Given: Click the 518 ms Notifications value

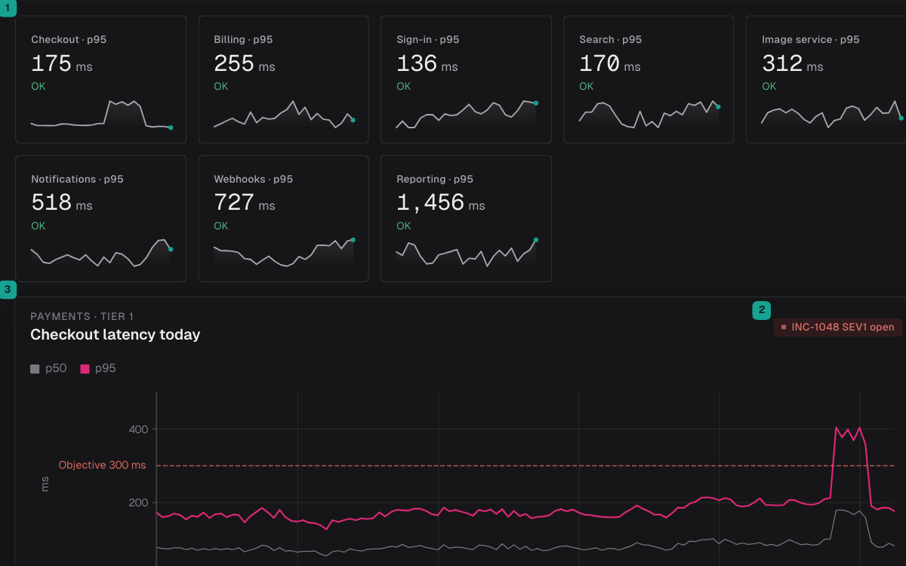Looking at the screenshot, I should point(62,202).
